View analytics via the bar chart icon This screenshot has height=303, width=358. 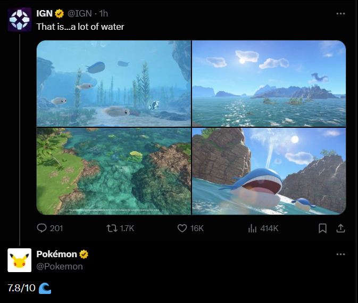click(x=252, y=228)
